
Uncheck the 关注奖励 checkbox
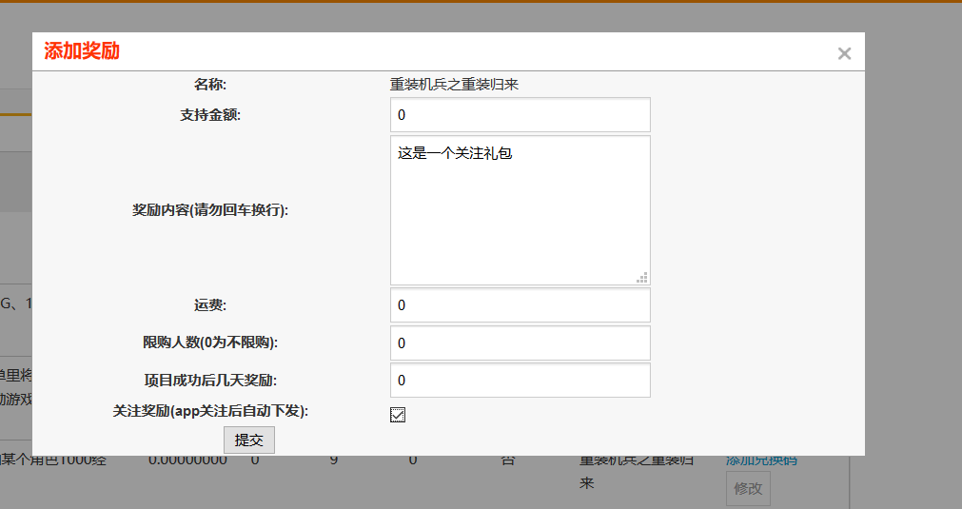coord(398,415)
